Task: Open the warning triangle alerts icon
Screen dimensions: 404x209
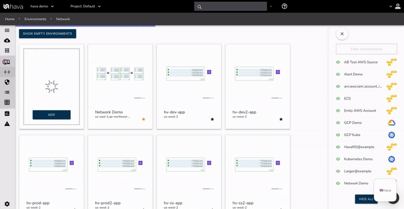Action: click(7, 124)
